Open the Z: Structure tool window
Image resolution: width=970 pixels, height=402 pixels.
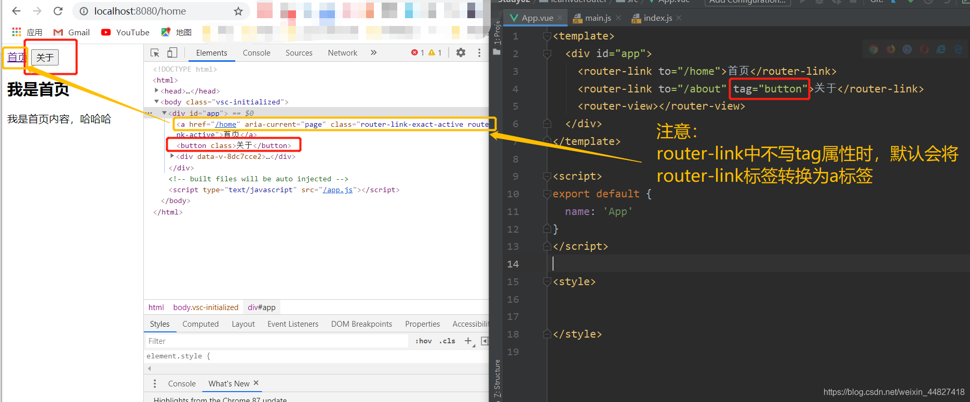497,378
